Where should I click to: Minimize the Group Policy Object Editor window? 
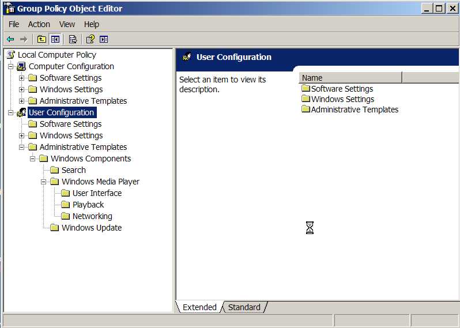pos(427,8)
